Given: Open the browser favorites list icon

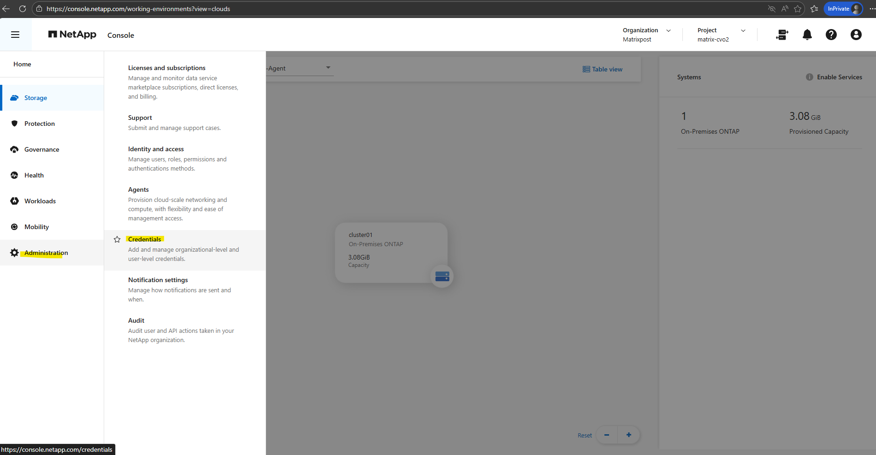Looking at the screenshot, I should point(814,9).
